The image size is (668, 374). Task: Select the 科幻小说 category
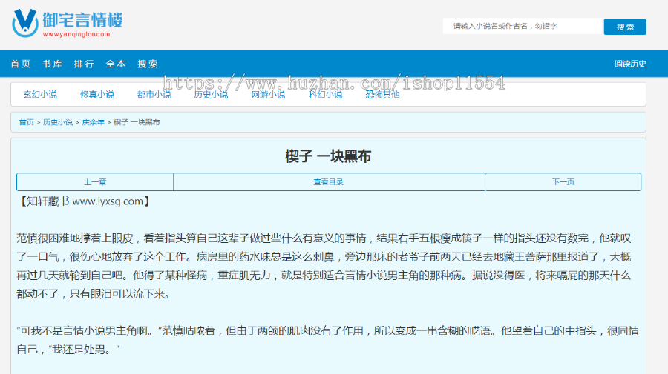pos(325,95)
